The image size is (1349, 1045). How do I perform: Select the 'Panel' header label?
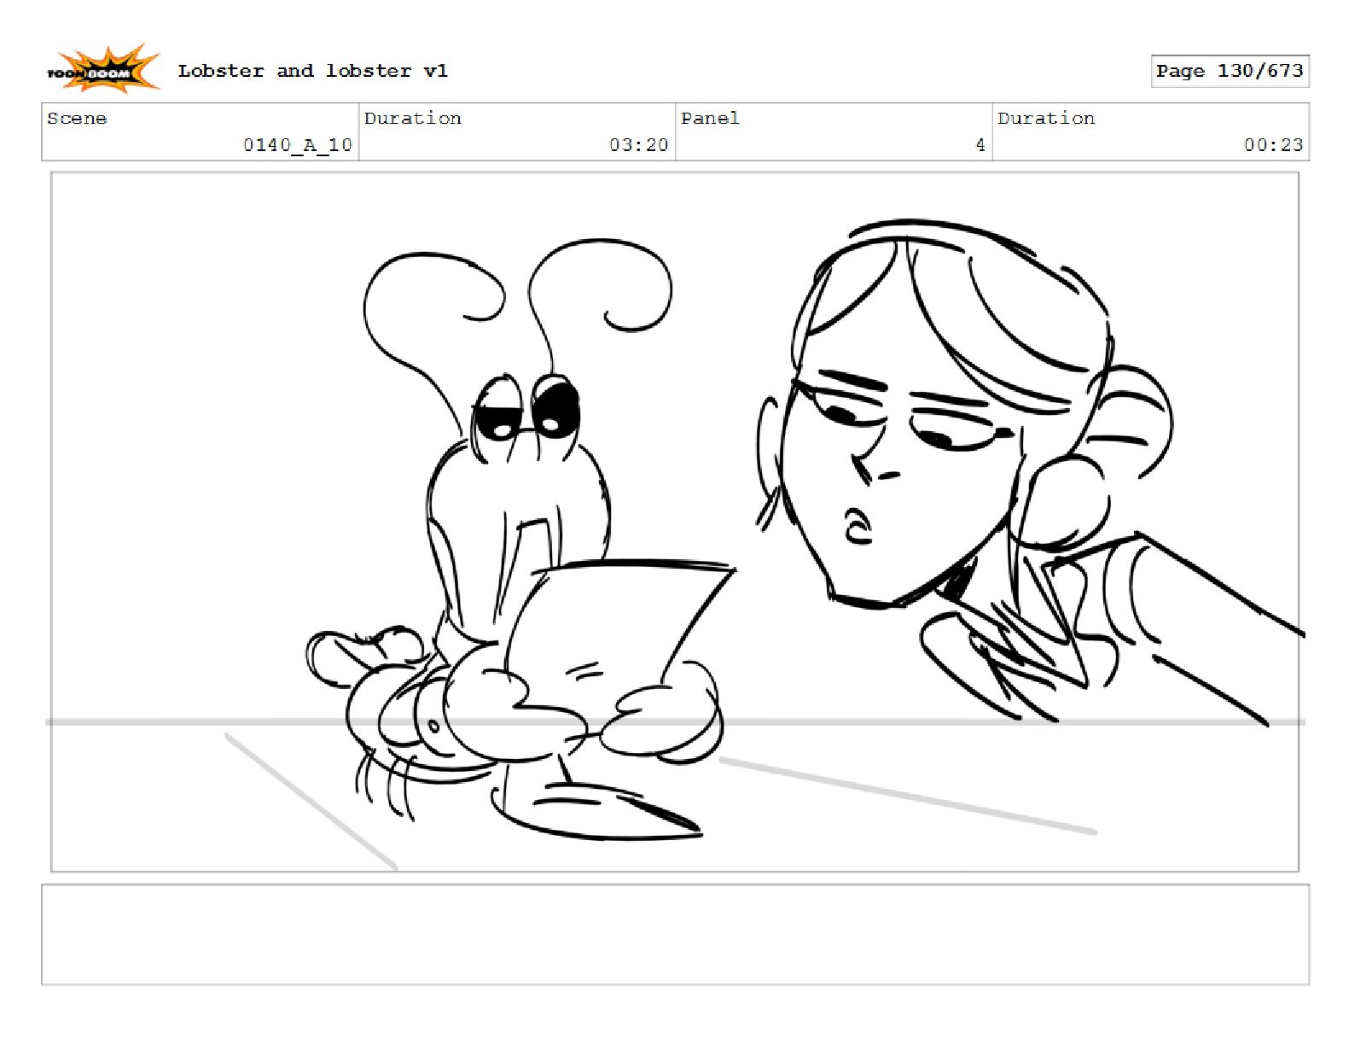(710, 119)
